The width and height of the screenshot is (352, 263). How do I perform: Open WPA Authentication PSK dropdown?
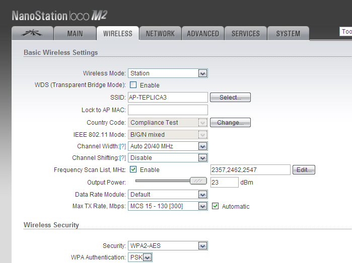pos(140,257)
